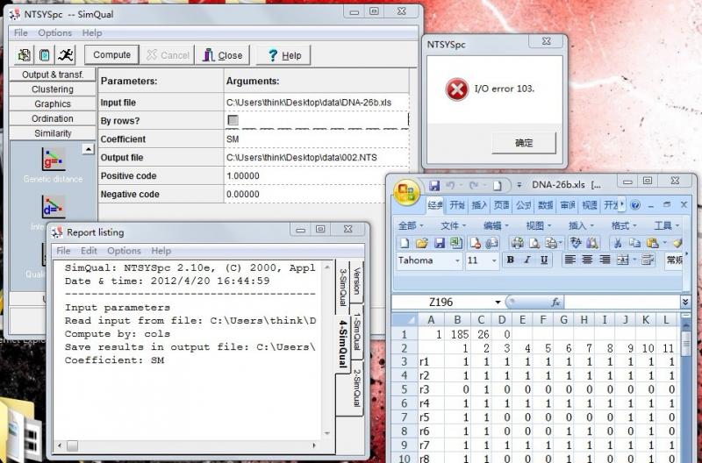Click the Cut scissors icon in Excel toolbar
The image size is (702, 463).
(x=618, y=243)
